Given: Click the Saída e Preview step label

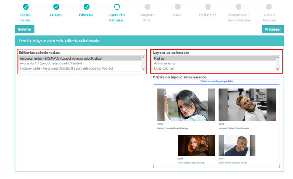Looking at the screenshot, I should pyautogui.click(x=269, y=18).
